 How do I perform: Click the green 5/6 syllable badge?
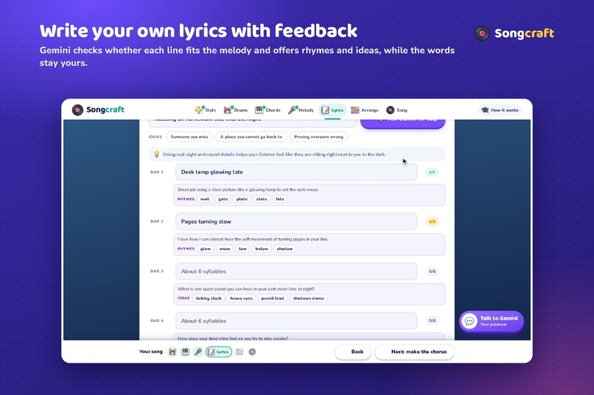tap(432, 172)
